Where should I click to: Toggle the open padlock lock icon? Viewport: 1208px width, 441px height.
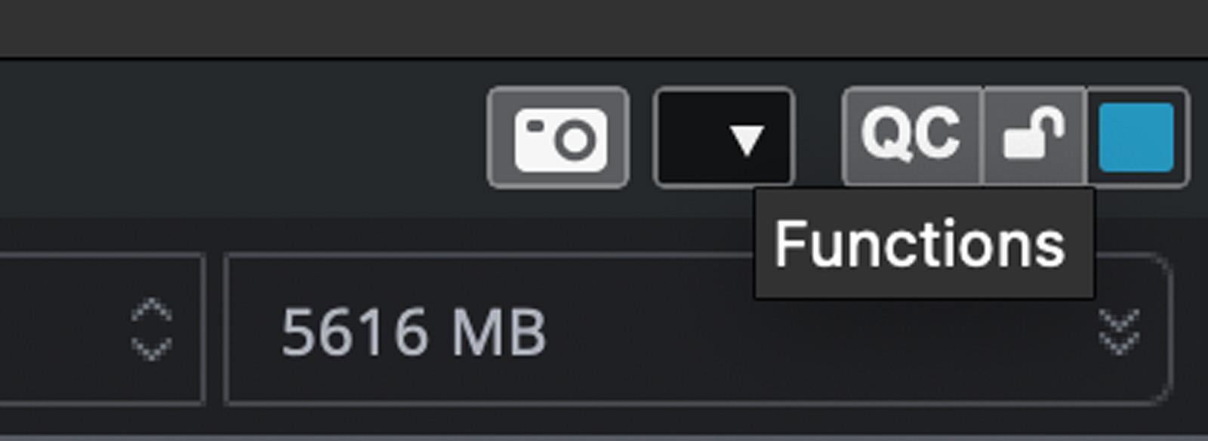1034,137
